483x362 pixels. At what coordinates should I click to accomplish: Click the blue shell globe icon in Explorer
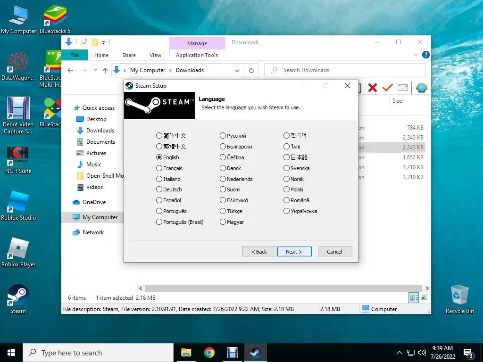(421, 88)
